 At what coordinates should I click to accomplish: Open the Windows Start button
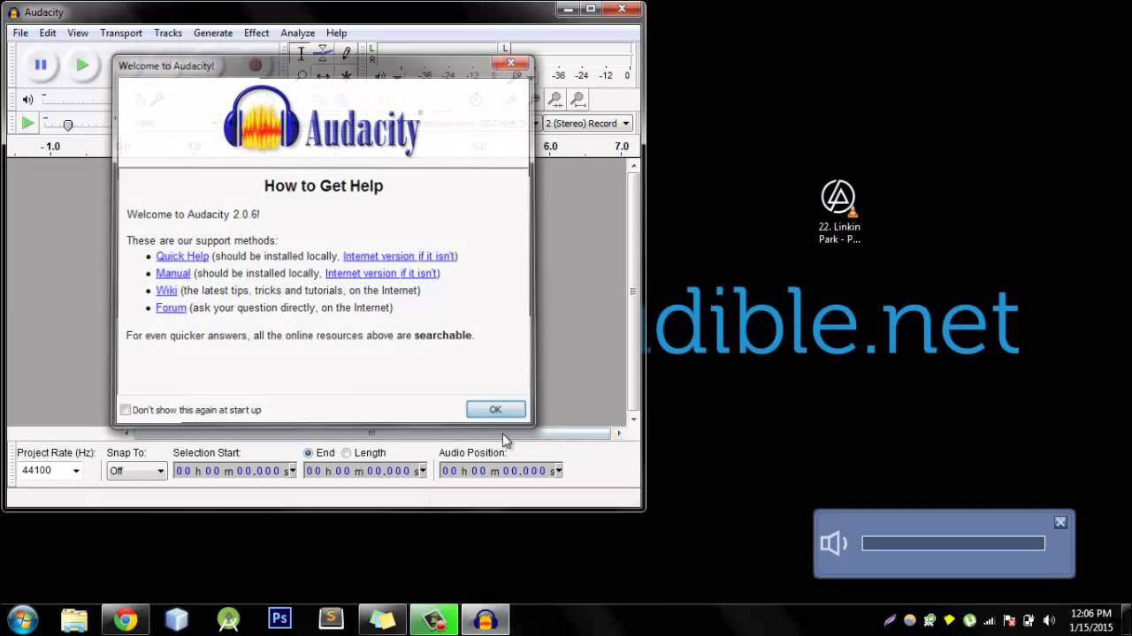tap(22, 619)
